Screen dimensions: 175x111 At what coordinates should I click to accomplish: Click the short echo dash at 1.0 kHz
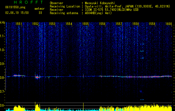[142, 51]
